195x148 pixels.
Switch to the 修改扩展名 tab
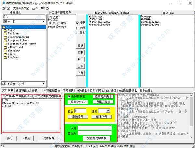(x=97, y=91)
